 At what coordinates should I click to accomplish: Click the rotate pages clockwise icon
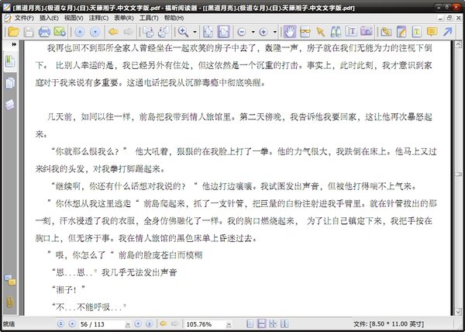click(148, 32)
